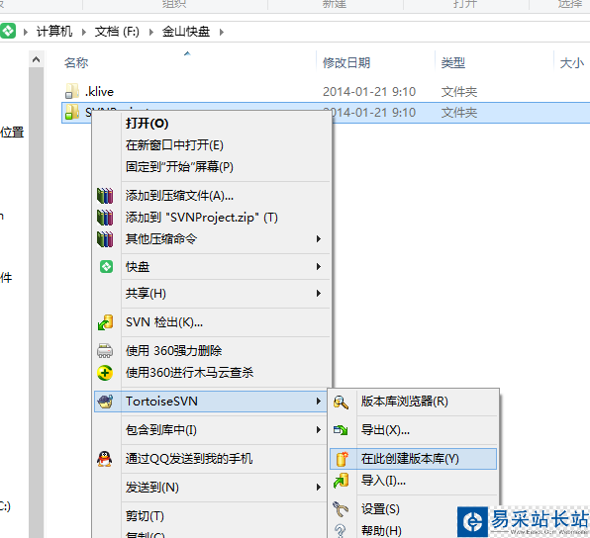Image resolution: width=590 pixels, height=538 pixels.
Task: Click the export icon beside 导出(X)
Action: coord(341,430)
